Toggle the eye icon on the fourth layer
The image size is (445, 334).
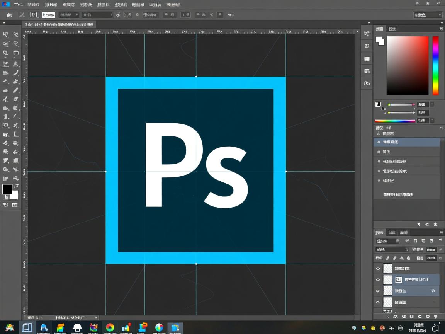378,302
